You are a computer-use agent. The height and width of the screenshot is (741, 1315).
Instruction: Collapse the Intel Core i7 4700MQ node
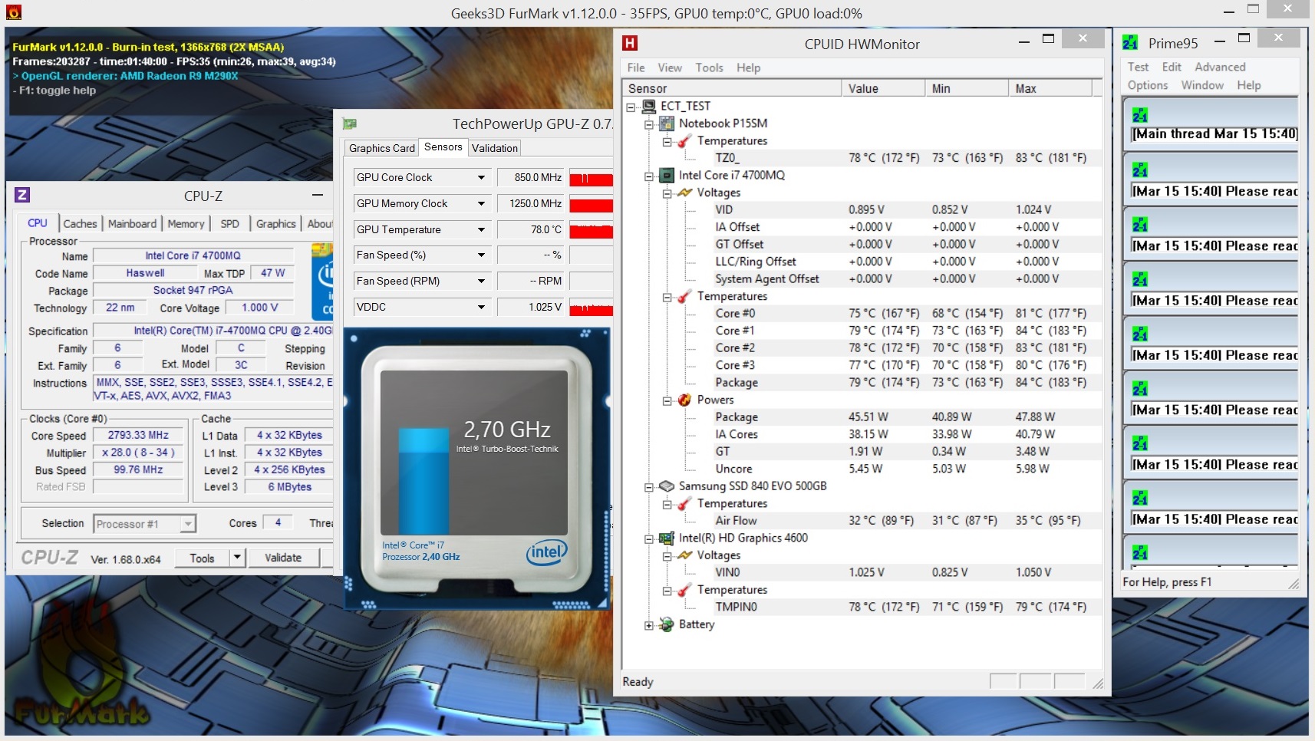click(649, 176)
